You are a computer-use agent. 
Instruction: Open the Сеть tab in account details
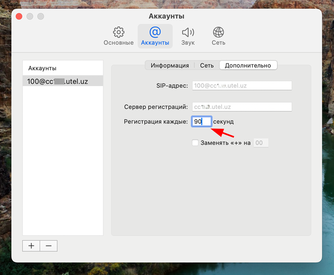[207, 65]
